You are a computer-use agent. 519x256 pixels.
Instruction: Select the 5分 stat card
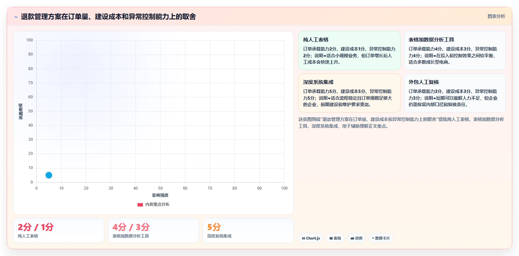tap(248, 230)
